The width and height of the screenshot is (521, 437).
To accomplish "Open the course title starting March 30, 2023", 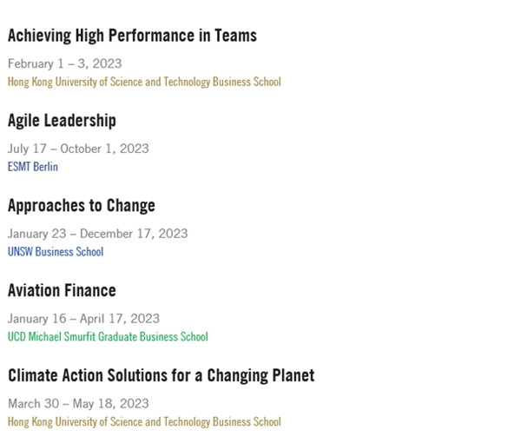I will [161, 376].
